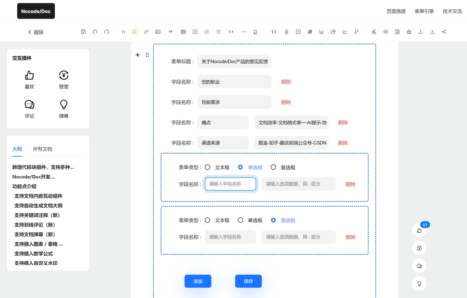
Task: Insert a pie chart via the toolbar icon
Action: tap(333, 32)
